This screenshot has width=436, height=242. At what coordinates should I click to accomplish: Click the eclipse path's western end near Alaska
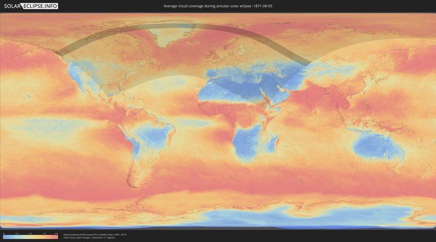61,51
